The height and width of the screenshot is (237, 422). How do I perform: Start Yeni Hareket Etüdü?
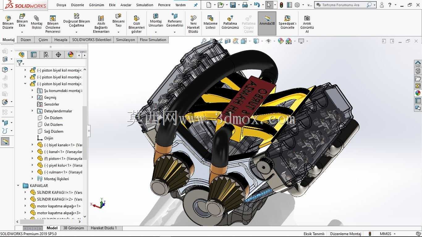click(x=193, y=24)
